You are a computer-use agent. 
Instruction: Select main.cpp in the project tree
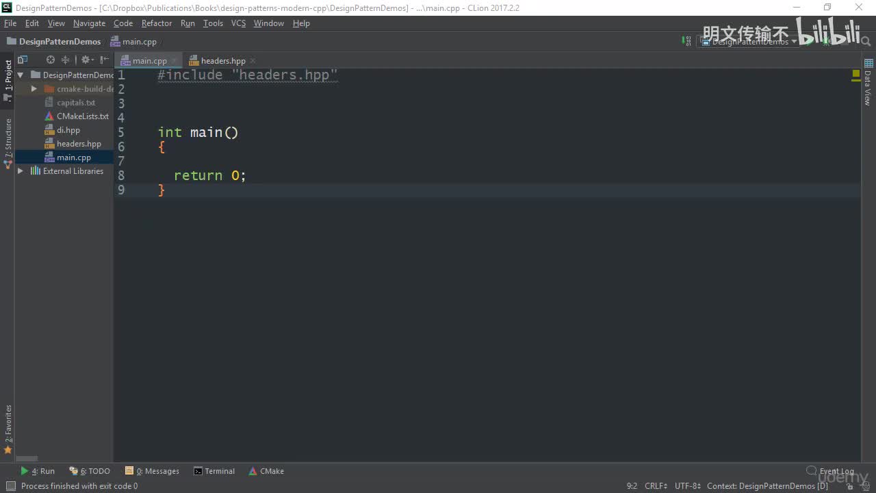point(74,157)
